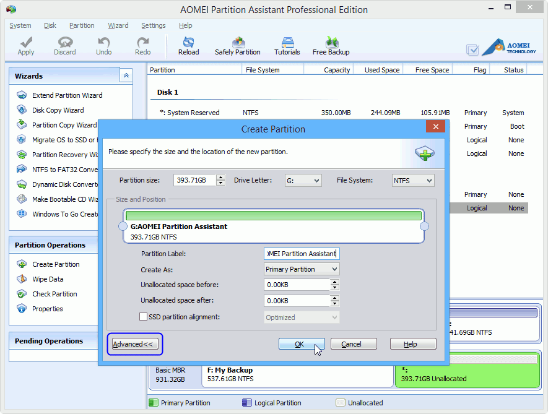Launch Make Bootable CD Wizard
548x414 pixels.
pos(56,199)
